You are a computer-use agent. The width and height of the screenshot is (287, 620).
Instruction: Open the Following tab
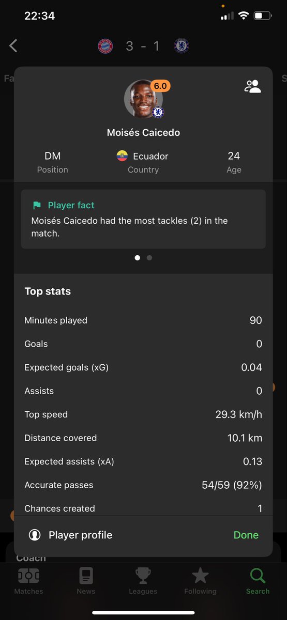[200, 581]
